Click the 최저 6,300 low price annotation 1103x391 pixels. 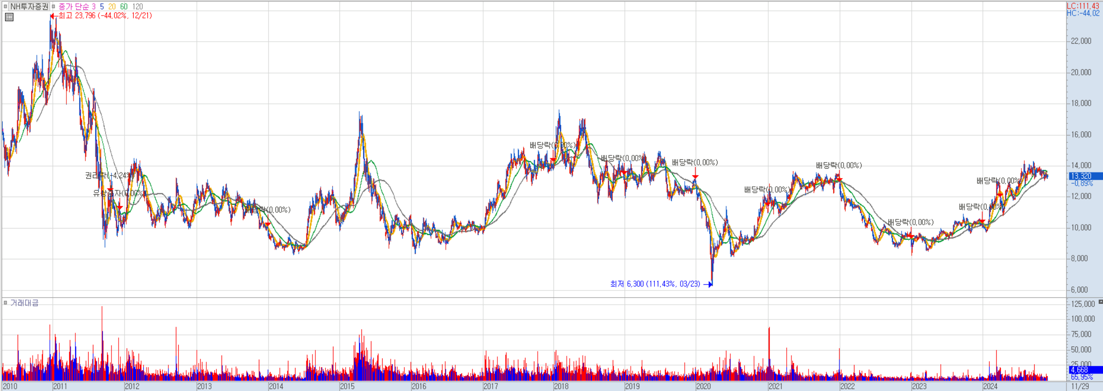pos(655,284)
